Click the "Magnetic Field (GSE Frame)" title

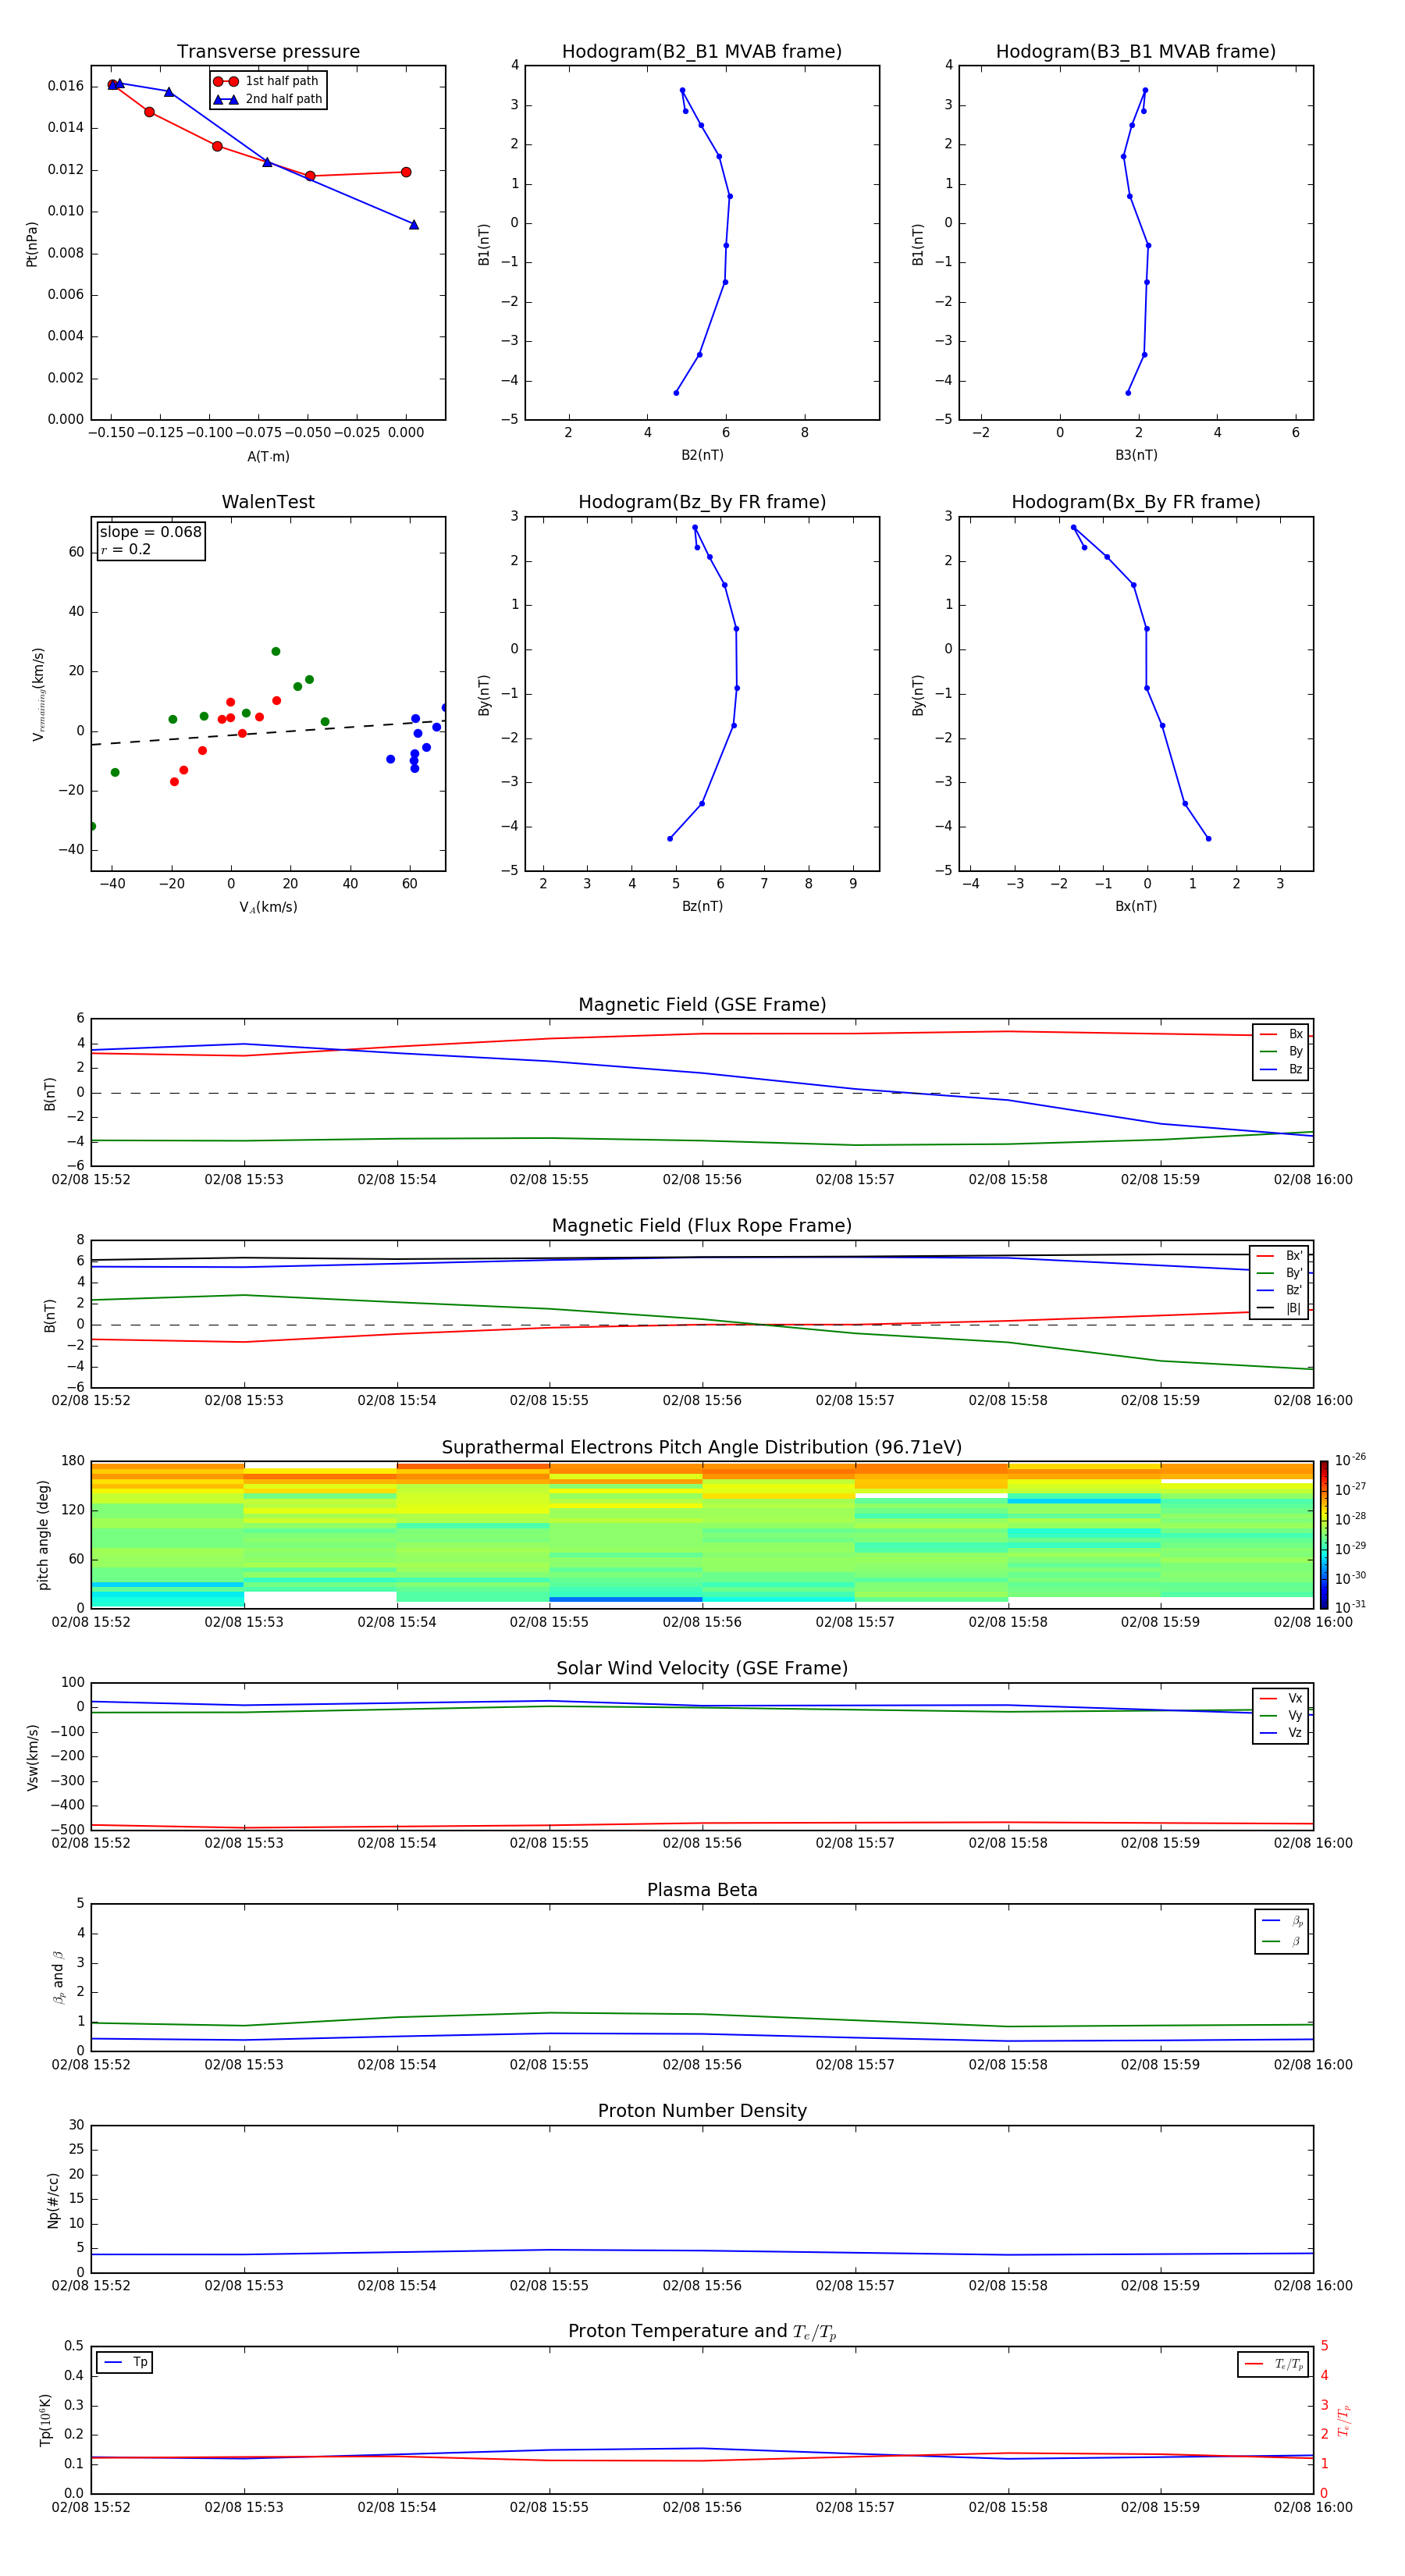pos(702,1005)
